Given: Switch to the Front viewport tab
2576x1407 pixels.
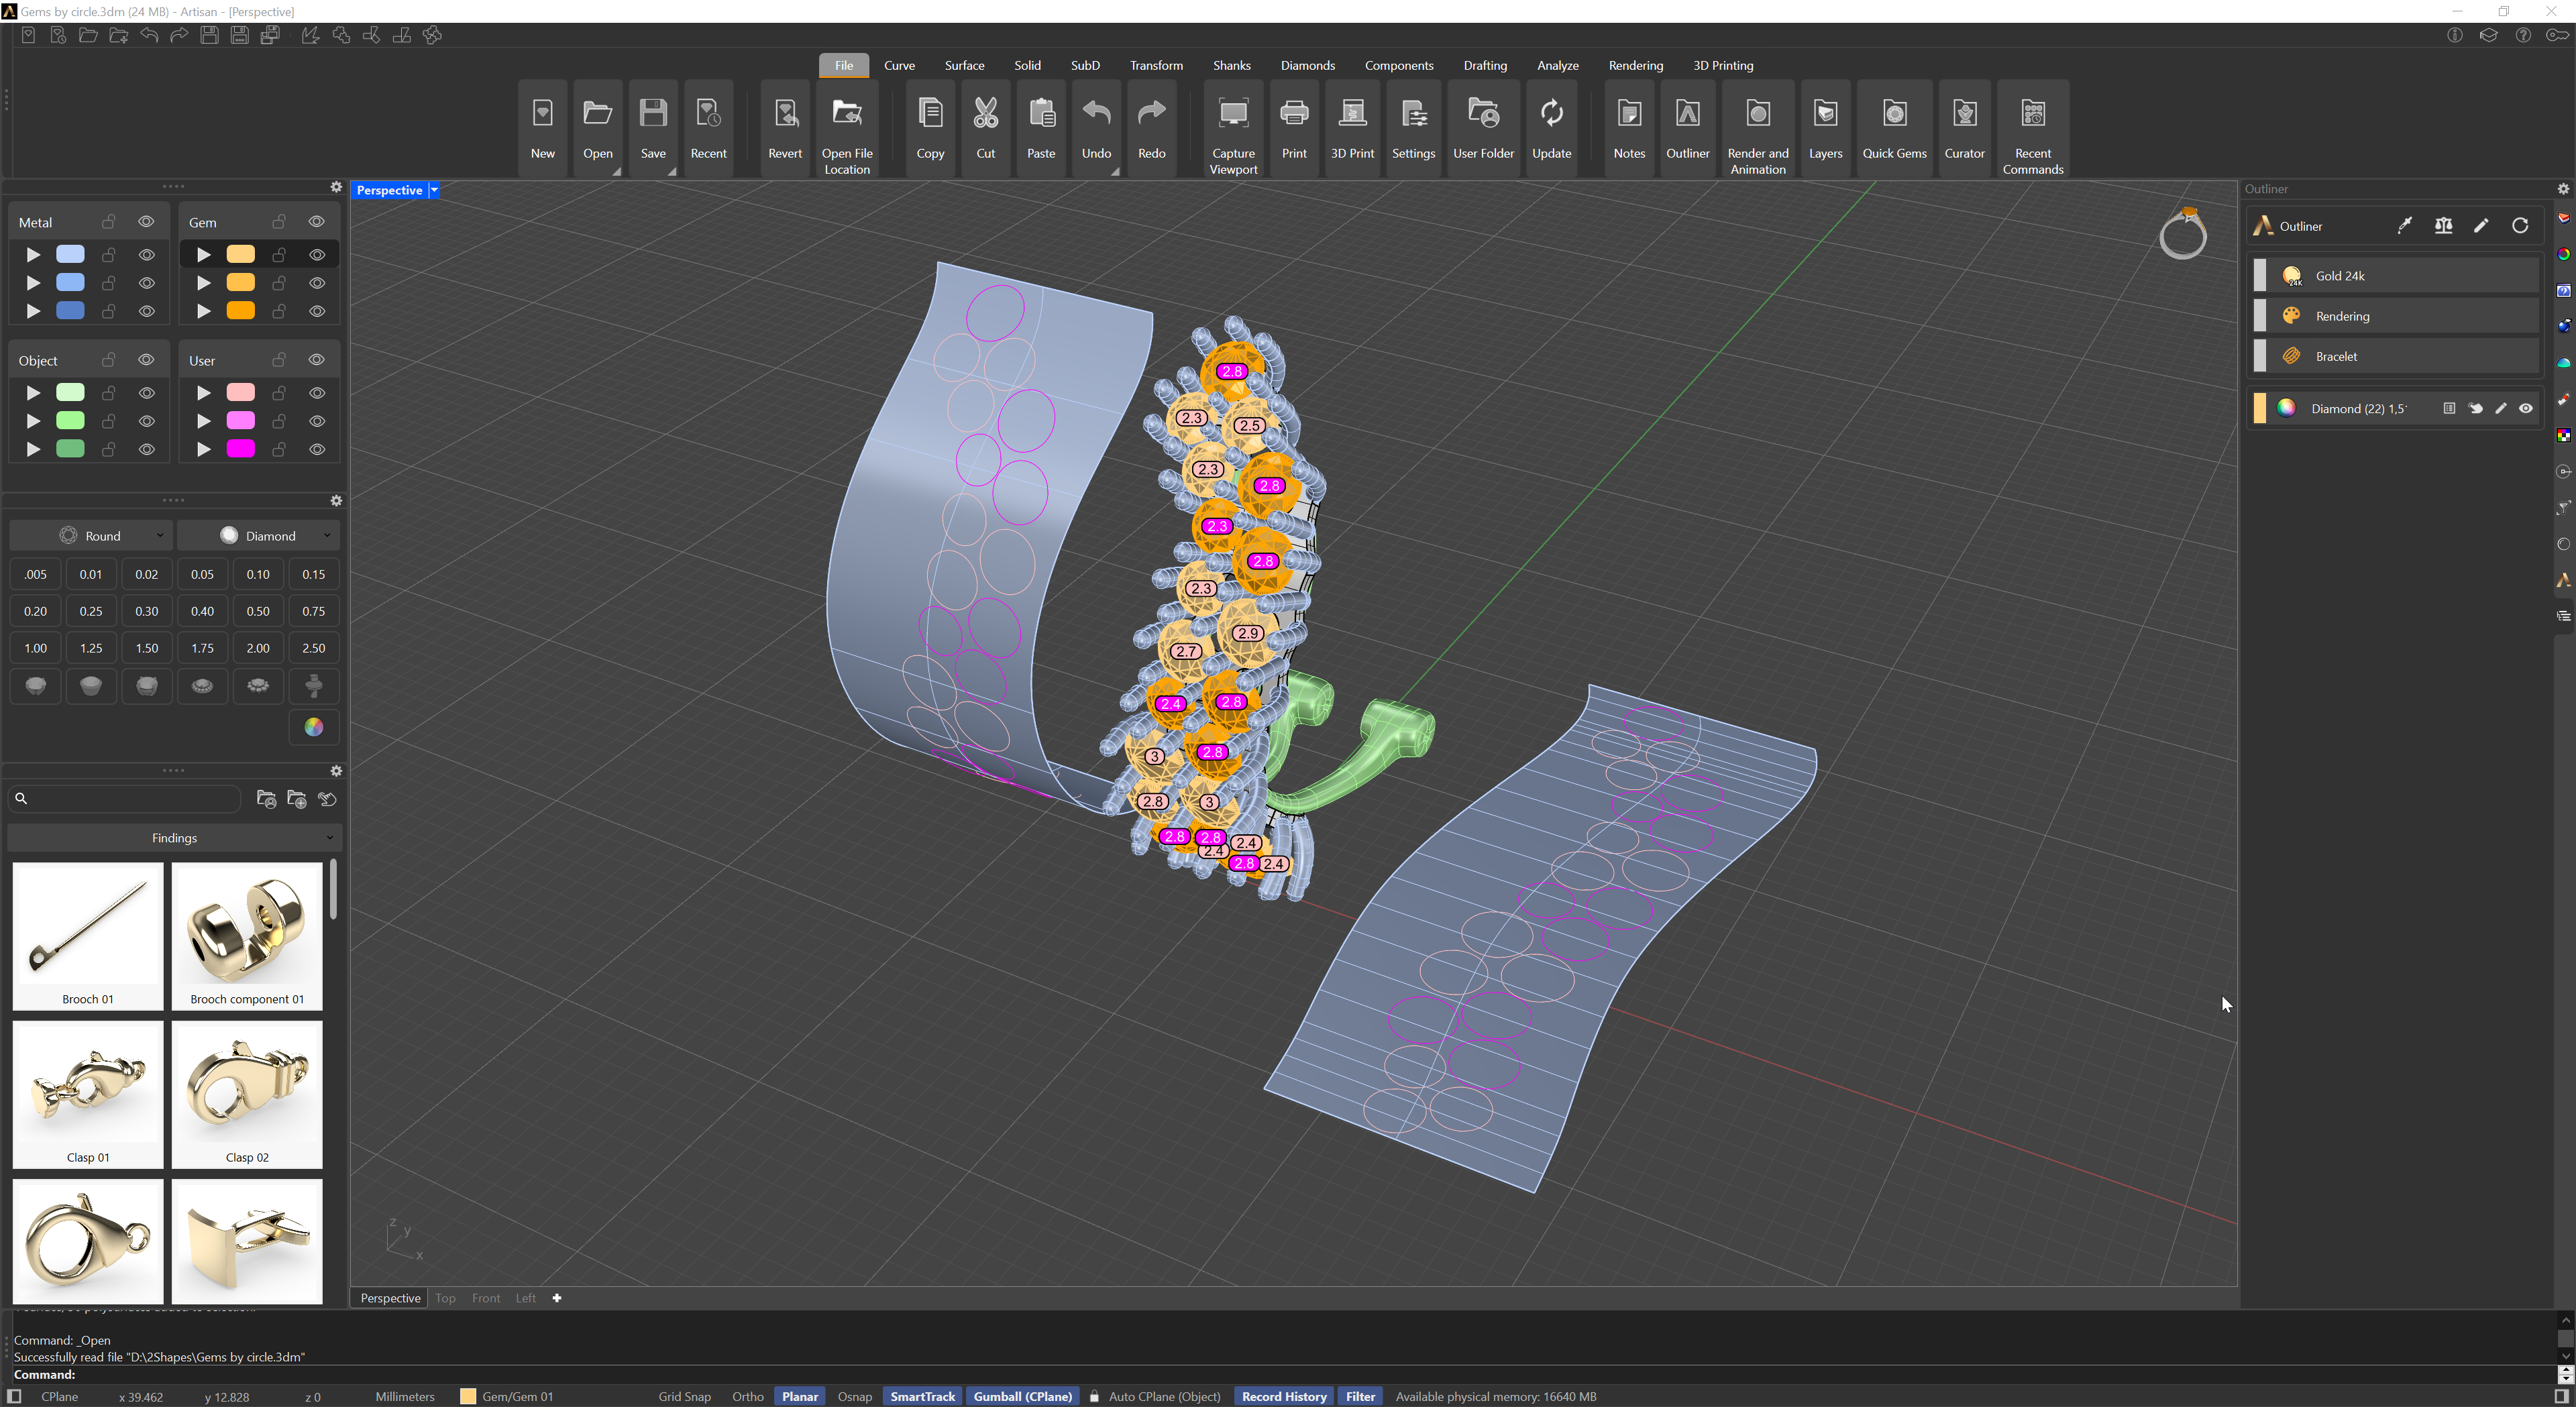Looking at the screenshot, I should coord(486,1298).
